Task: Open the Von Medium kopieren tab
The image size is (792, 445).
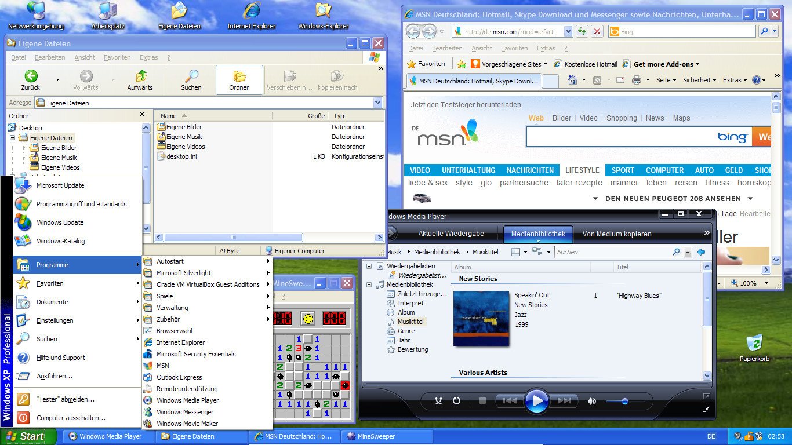Action: click(x=617, y=234)
